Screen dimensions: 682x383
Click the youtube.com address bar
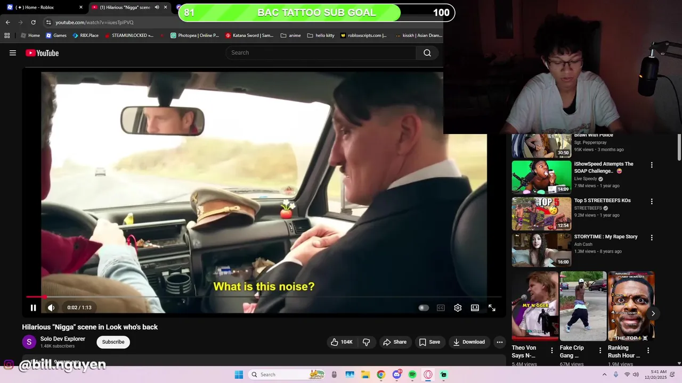94,22
